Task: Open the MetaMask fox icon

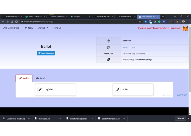Action: (x=185, y=28)
